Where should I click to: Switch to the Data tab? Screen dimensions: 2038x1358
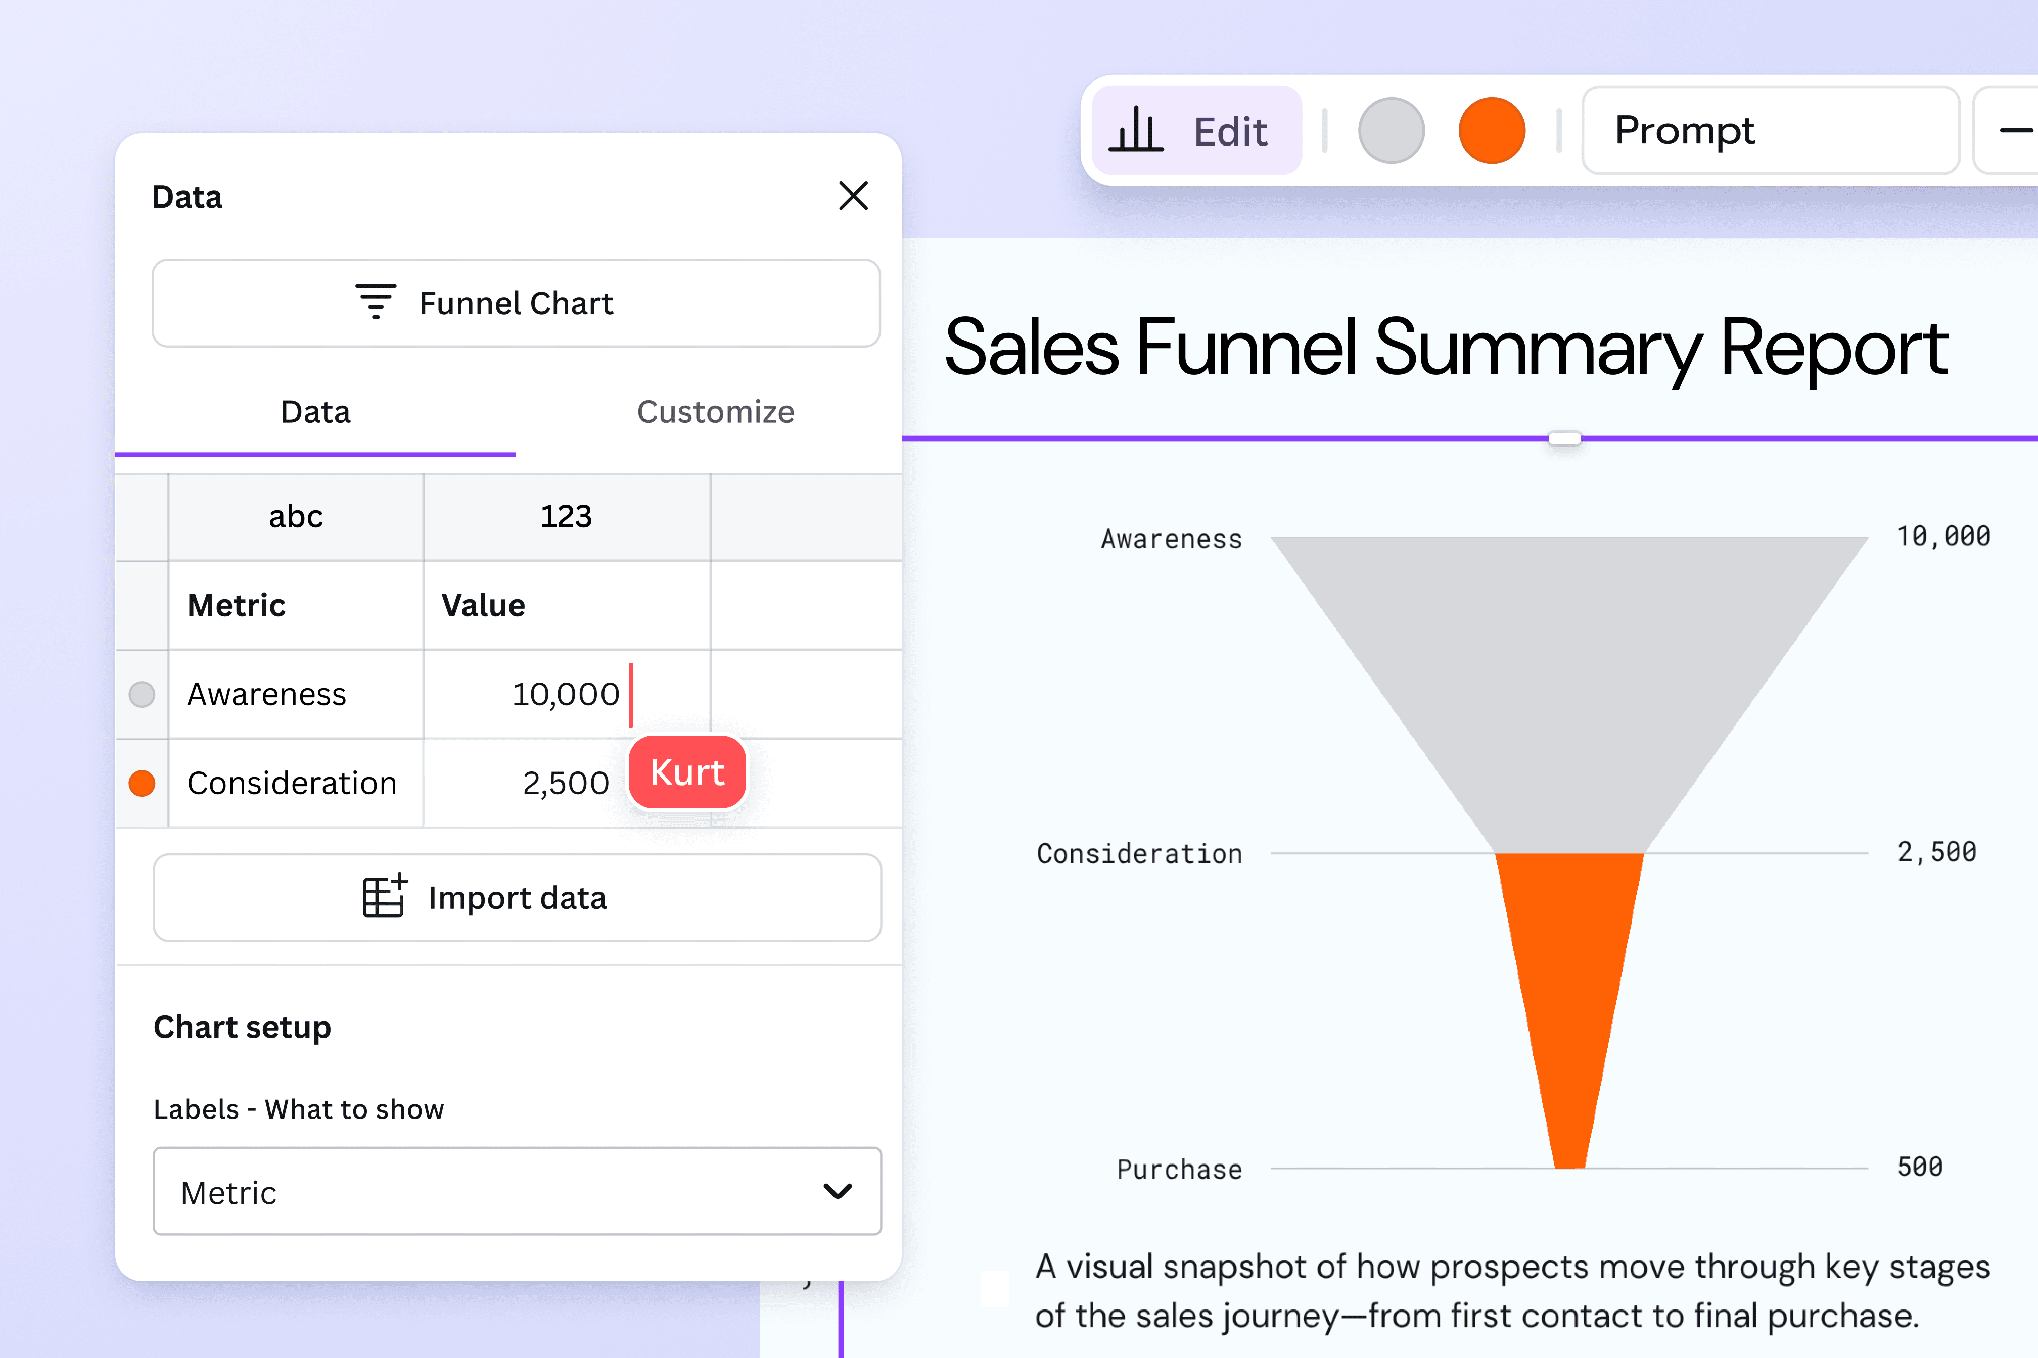[x=315, y=412]
